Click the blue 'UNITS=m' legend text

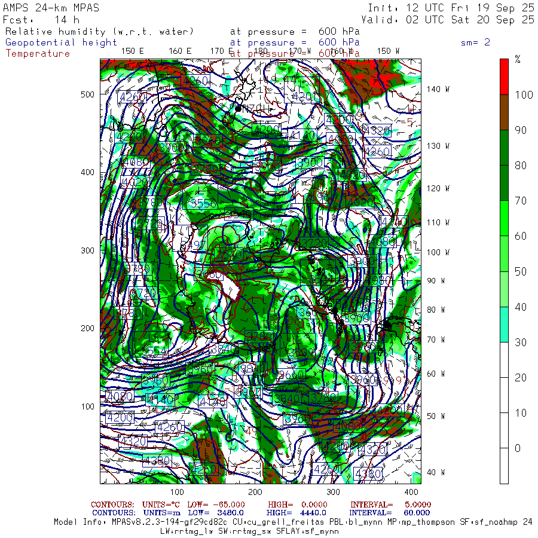point(162,513)
